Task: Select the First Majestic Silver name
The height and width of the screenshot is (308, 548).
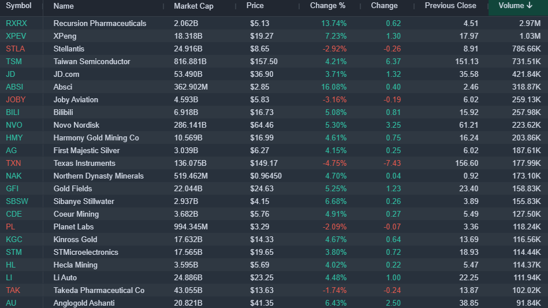Action: coord(86,151)
